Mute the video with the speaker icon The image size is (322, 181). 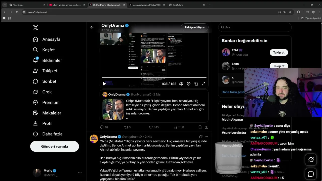coord(181,84)
